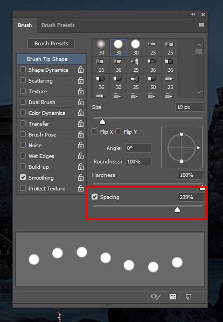Click the Angle input field

(x=138, y=148)
